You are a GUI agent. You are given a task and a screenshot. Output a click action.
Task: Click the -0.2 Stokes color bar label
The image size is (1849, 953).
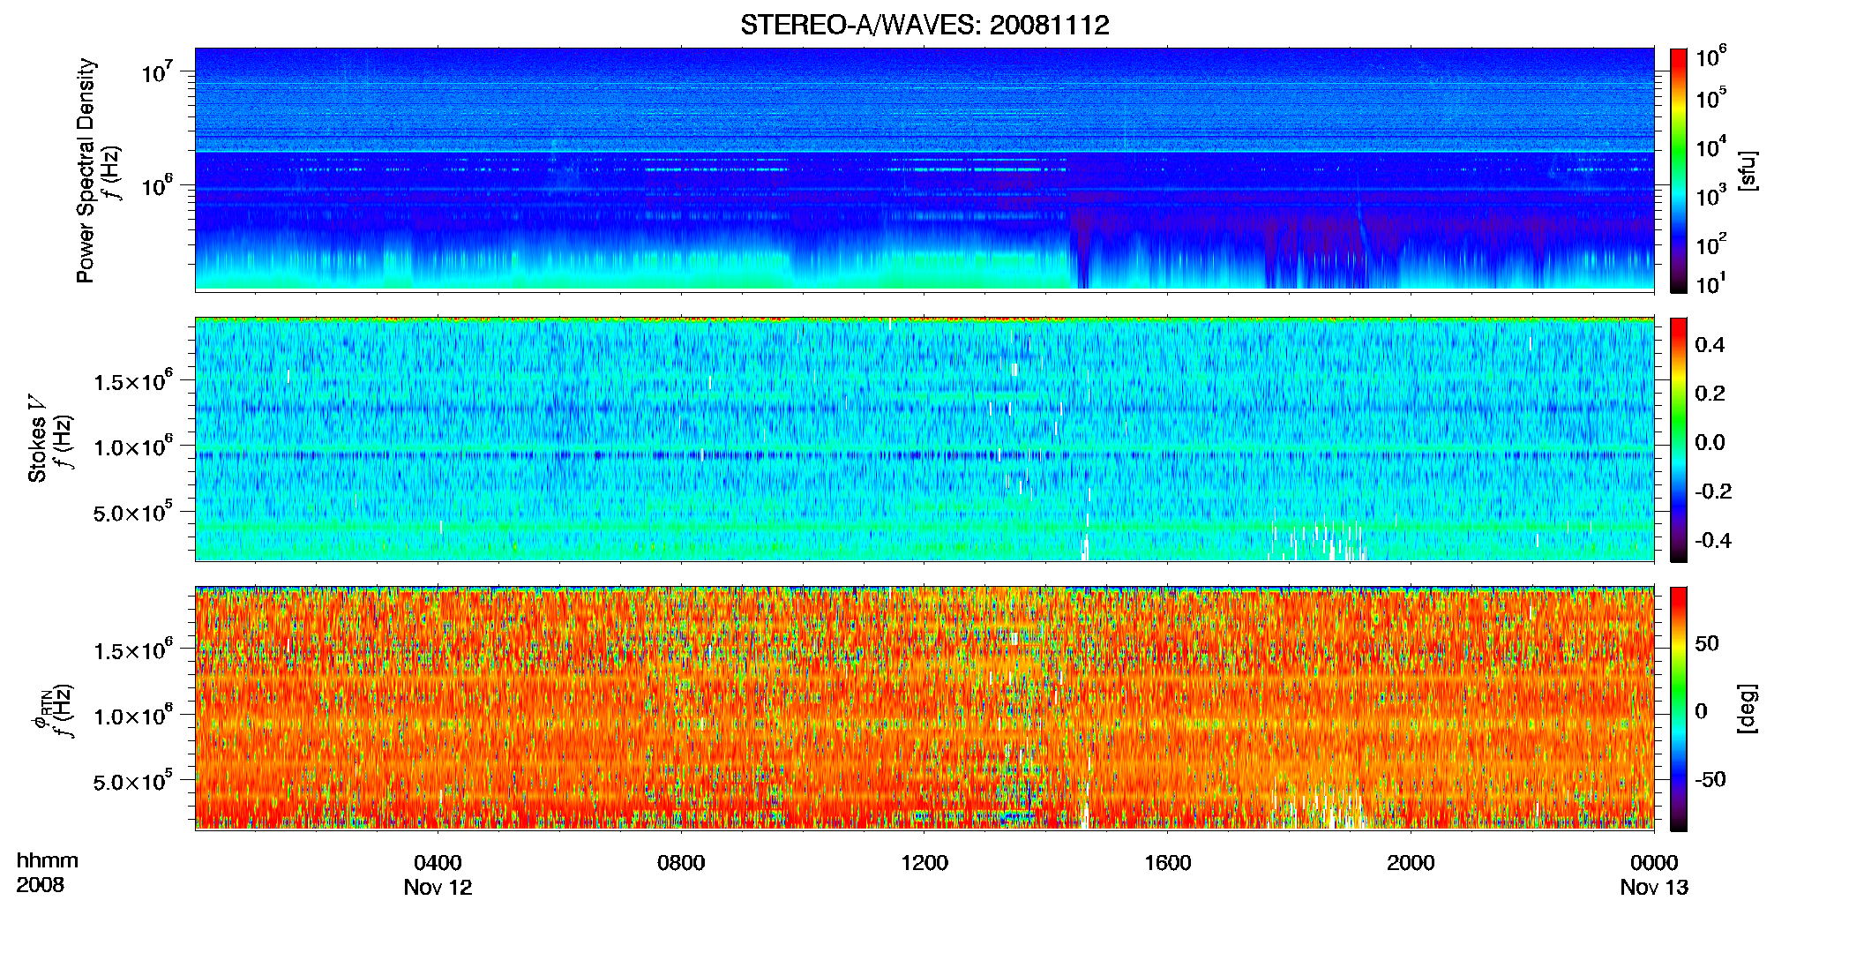[1713, 492]
